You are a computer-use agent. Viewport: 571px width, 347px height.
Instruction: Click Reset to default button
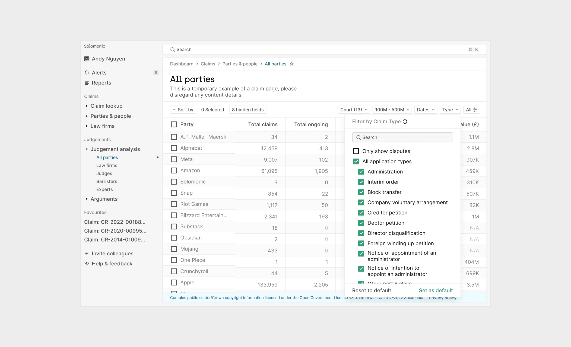click(x=372, y=290)
